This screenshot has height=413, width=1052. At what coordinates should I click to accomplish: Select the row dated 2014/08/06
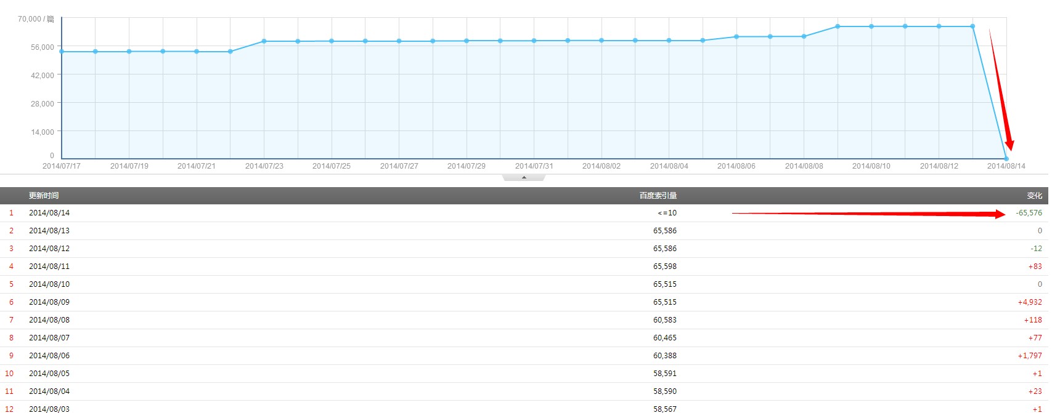pos(49,356)
